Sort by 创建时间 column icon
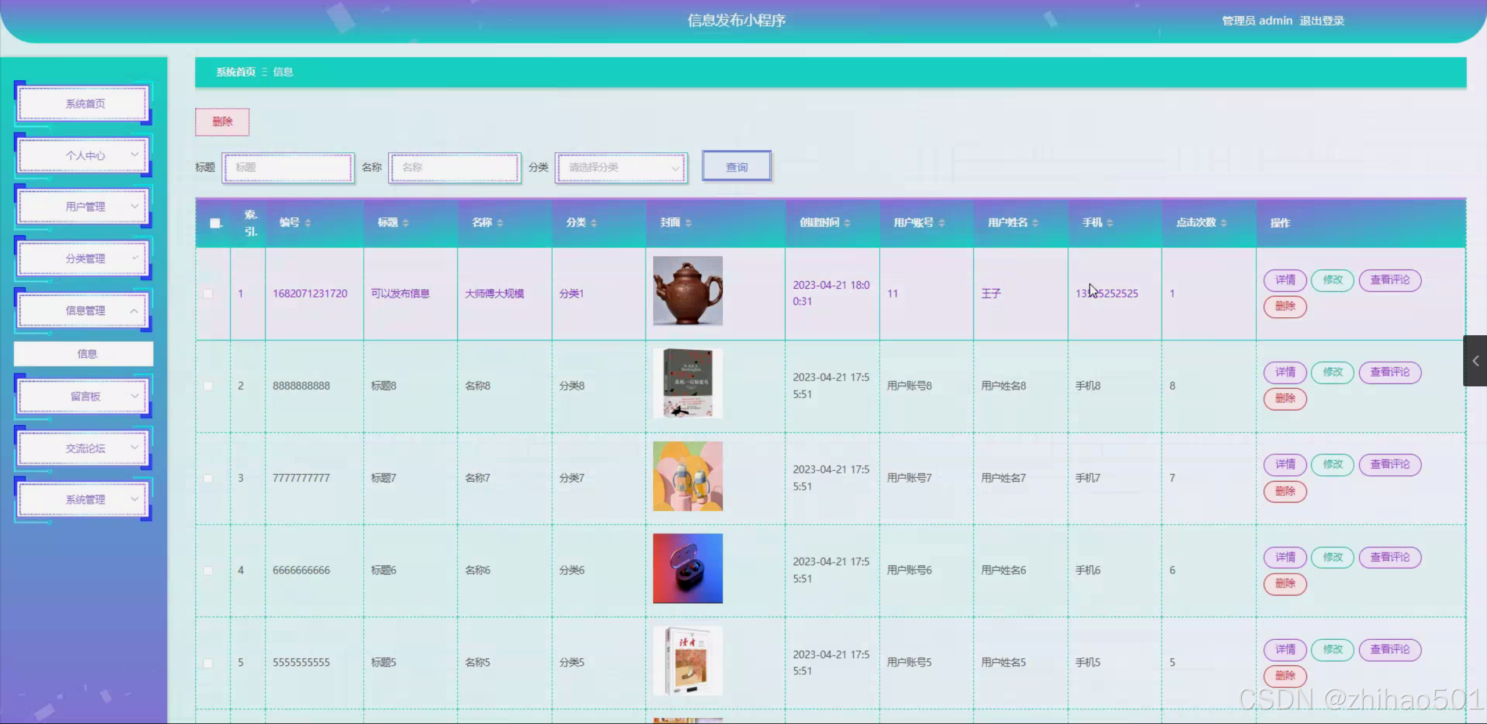1487x724 pixels. point(847,223)
